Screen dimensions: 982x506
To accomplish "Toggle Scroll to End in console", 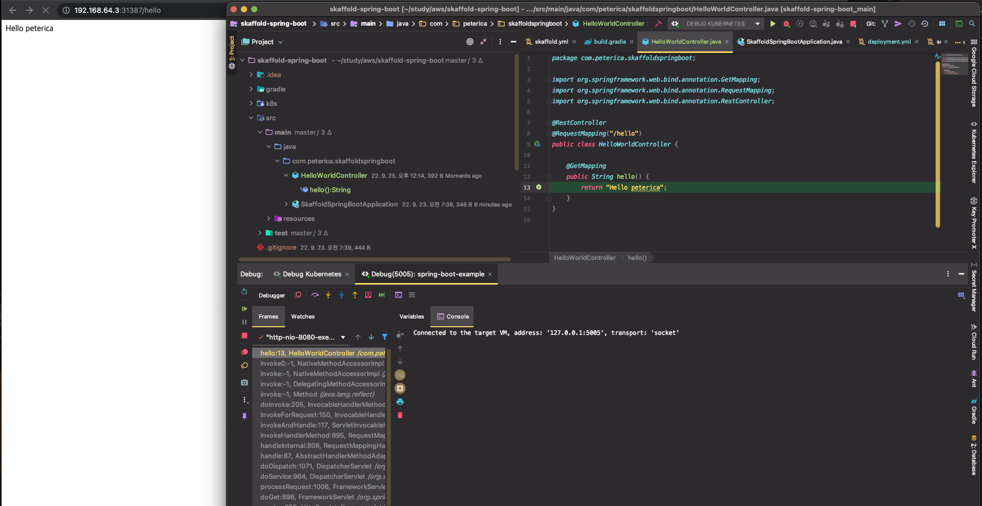I will (x=400, y=388).
